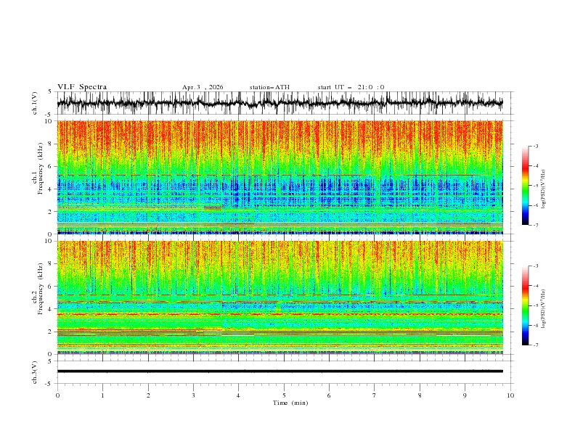The width and height of the screenshot is (575, 444).
Task: Click the ch.3 flat voltage trace
Action: (280, 371)
